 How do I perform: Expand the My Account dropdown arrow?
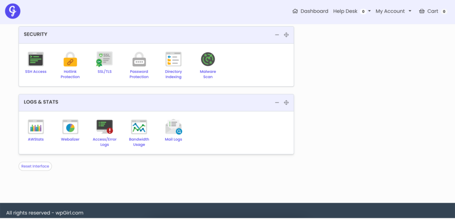point(410,11)
